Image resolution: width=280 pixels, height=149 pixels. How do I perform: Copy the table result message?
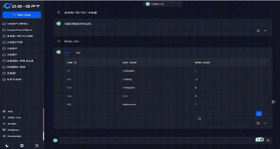pos(258,123)
